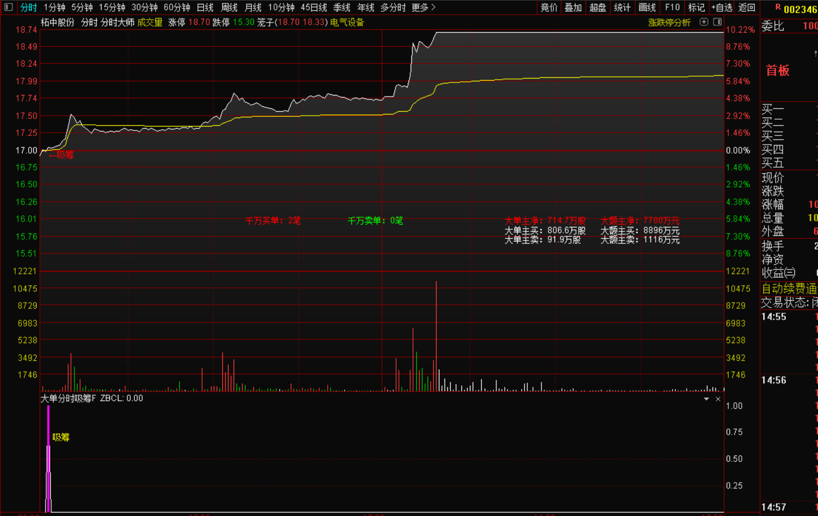Click the 超盘 toolbar button
818x516 pixels.
coord(597,7)
